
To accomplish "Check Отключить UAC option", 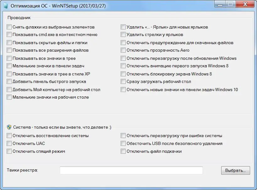I will (9, 143).
